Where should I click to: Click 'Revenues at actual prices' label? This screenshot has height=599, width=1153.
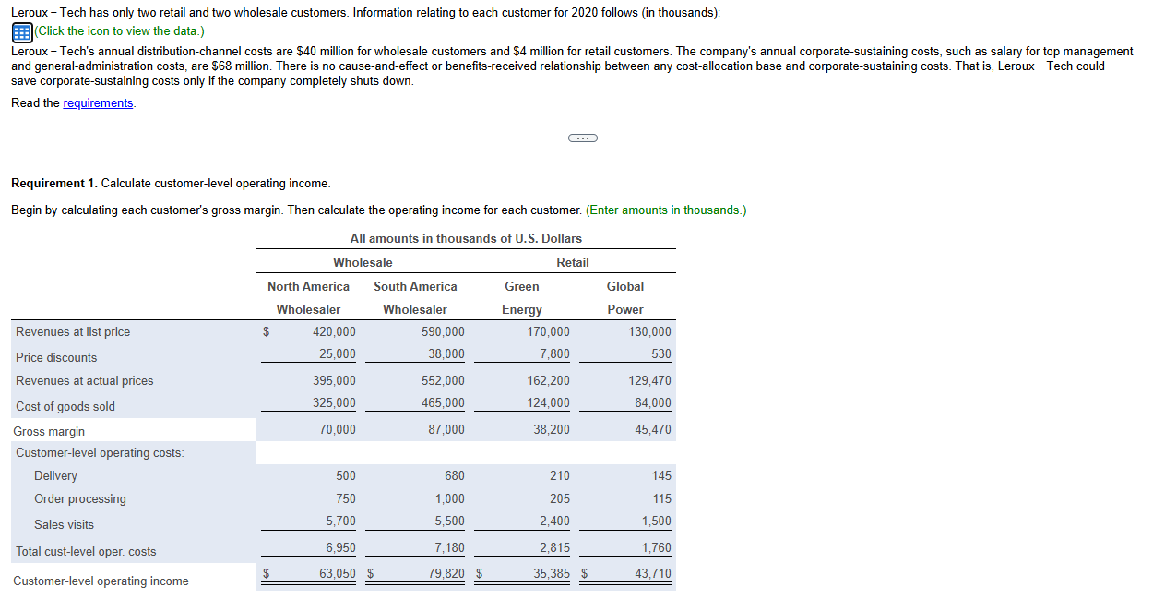85,380
